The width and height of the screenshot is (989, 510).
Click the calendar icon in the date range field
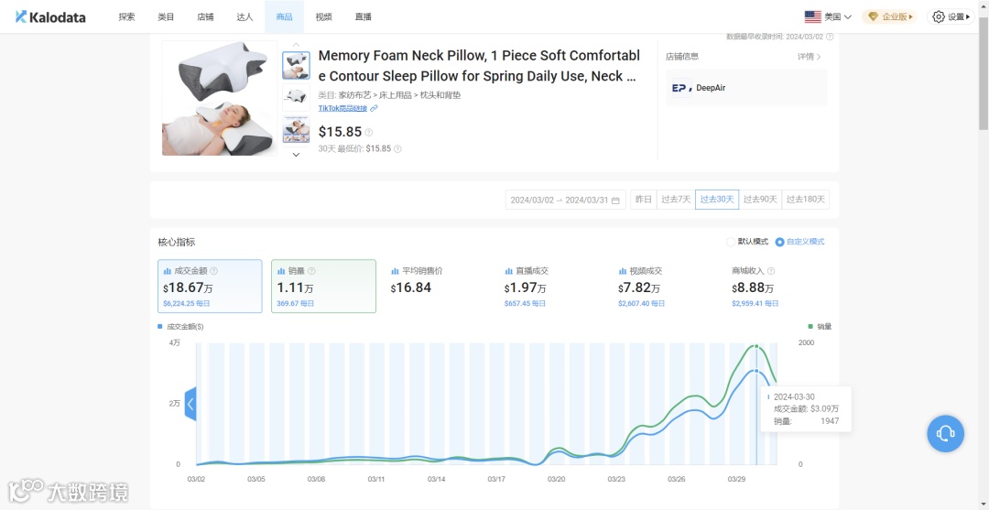click(615, 200)
